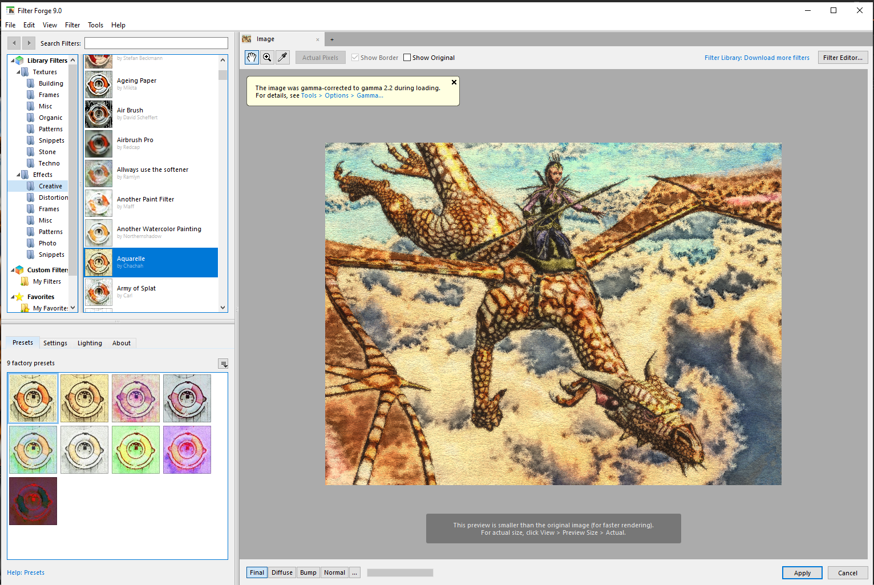Close the Image tab
The width and height of the screenshot is (874, 585).
coord(318,39)
